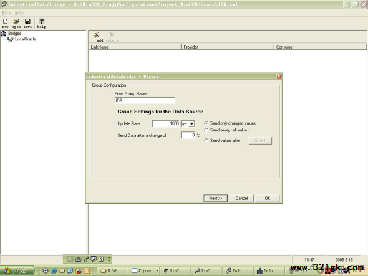The width and height of the screenshot is (368, 276).
Task: Click the Next >> button
Action: click(x=215, y=198)
